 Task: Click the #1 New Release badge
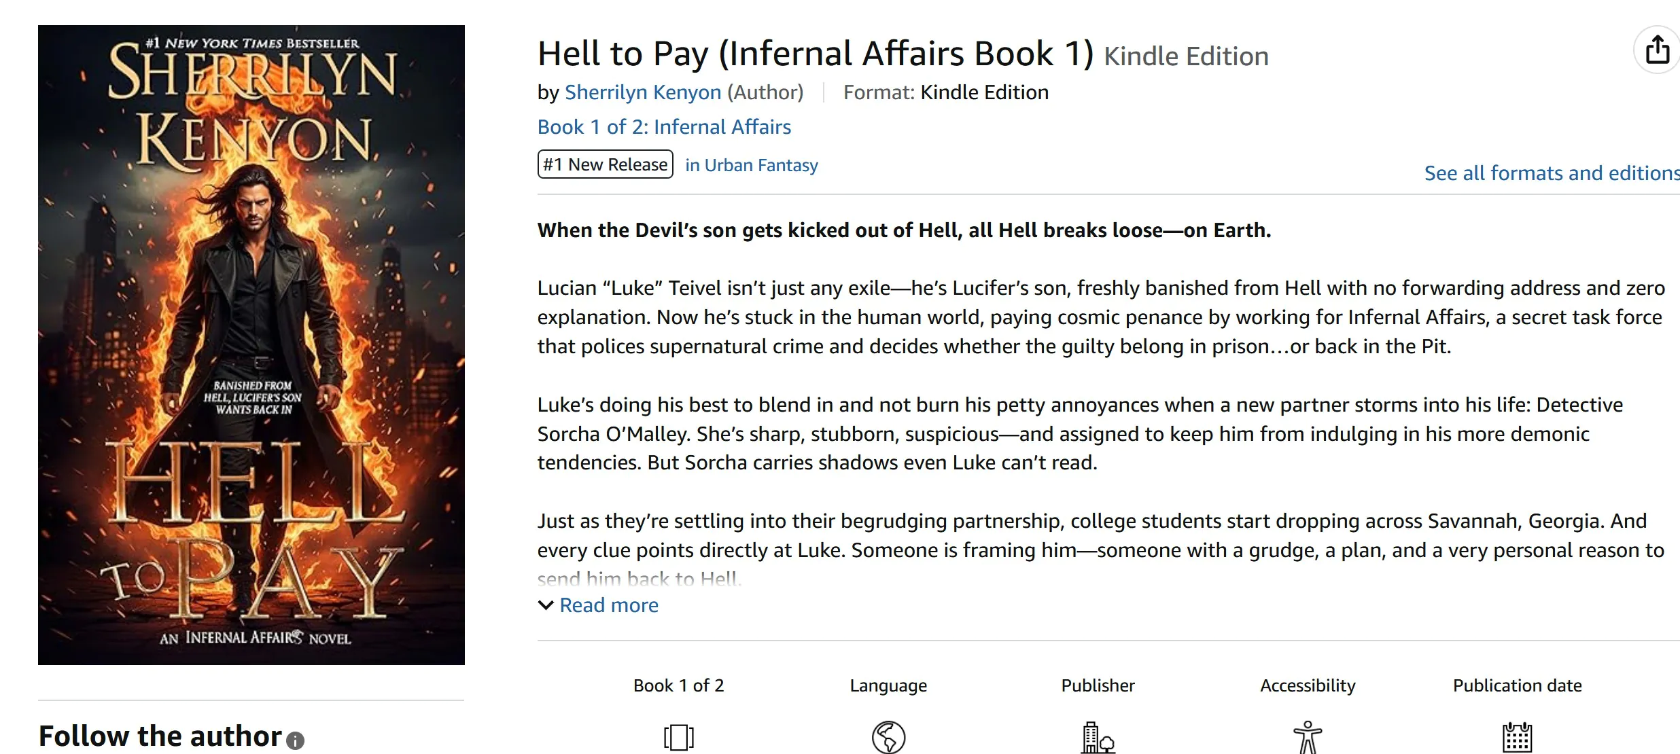[605, 164]
